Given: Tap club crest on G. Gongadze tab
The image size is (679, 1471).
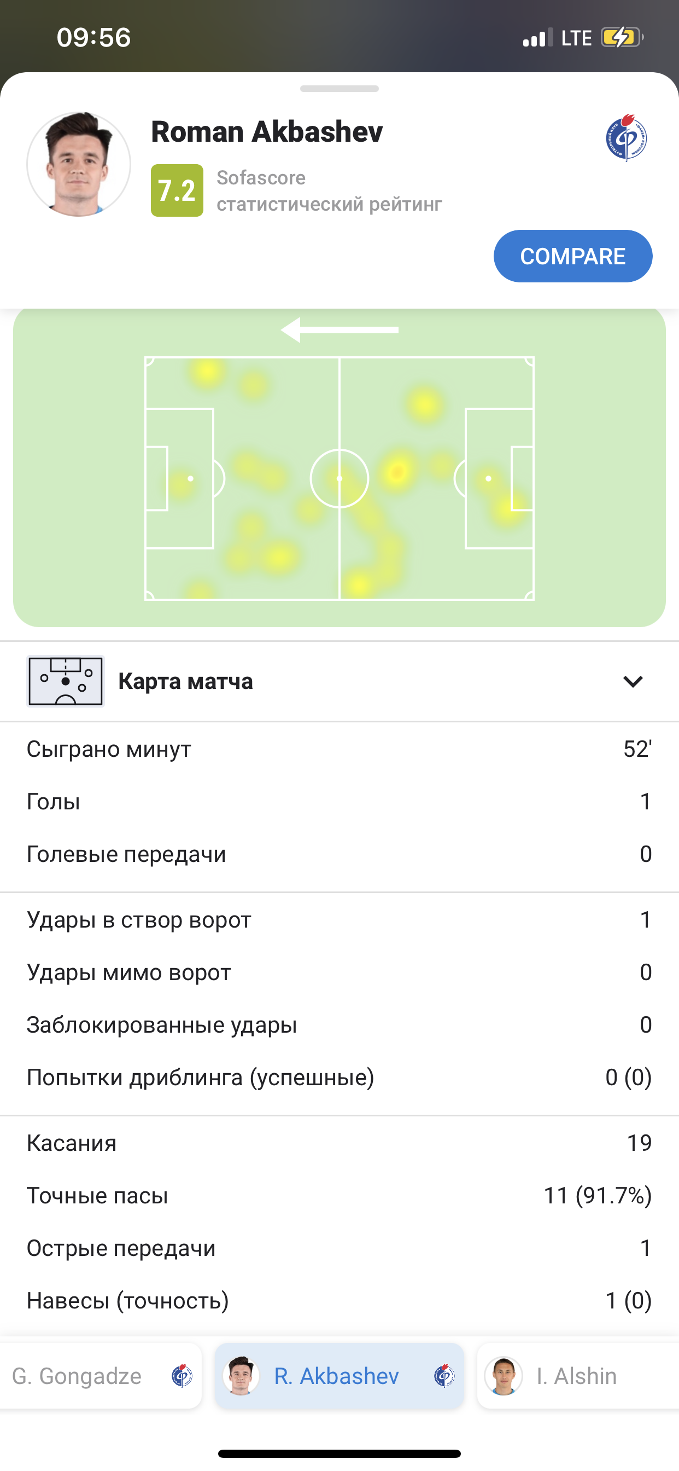Looking at the screenshot, I should tap(182, 1376).
